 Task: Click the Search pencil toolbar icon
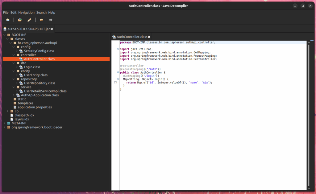[x=29, y=20]
